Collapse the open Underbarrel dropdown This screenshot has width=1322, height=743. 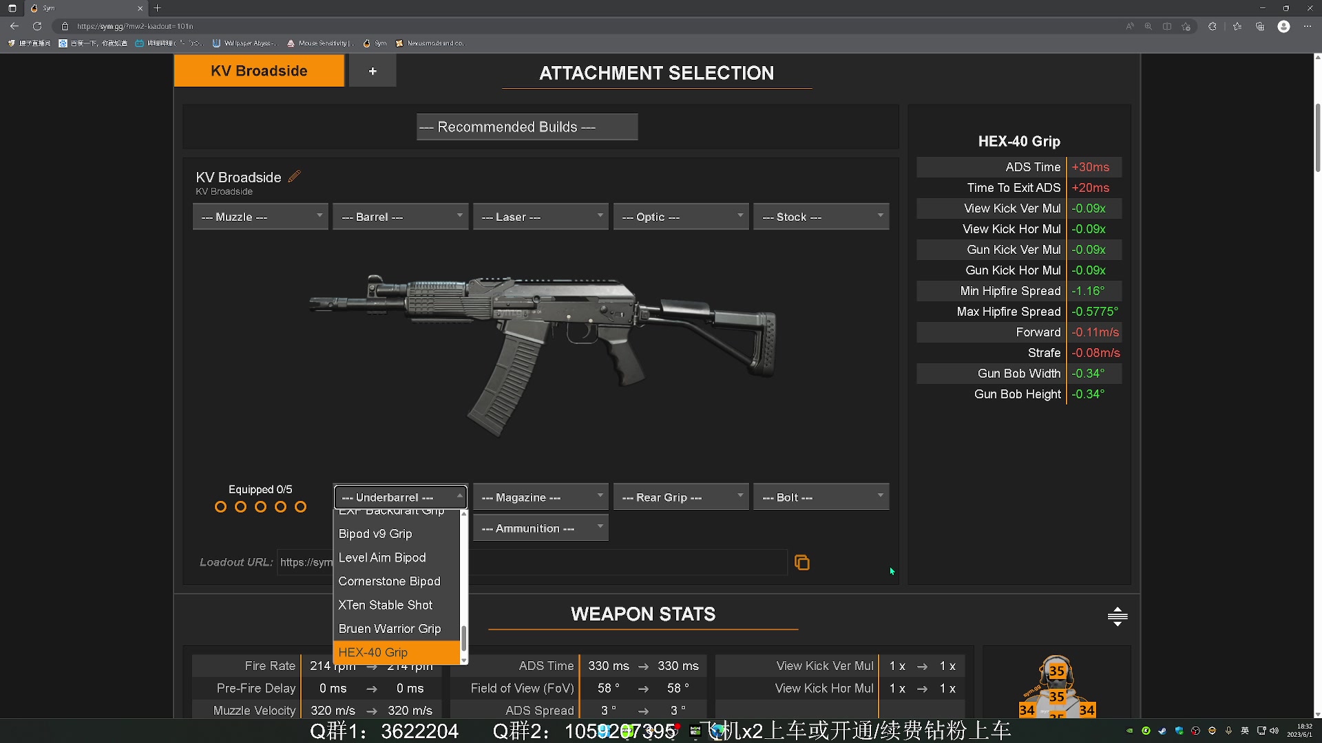(x=400, y=497)
